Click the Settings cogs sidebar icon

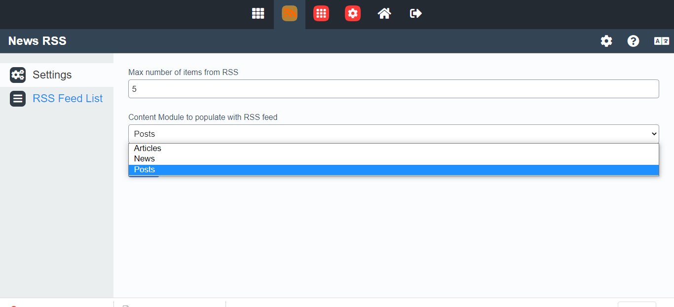pos(18,75)
